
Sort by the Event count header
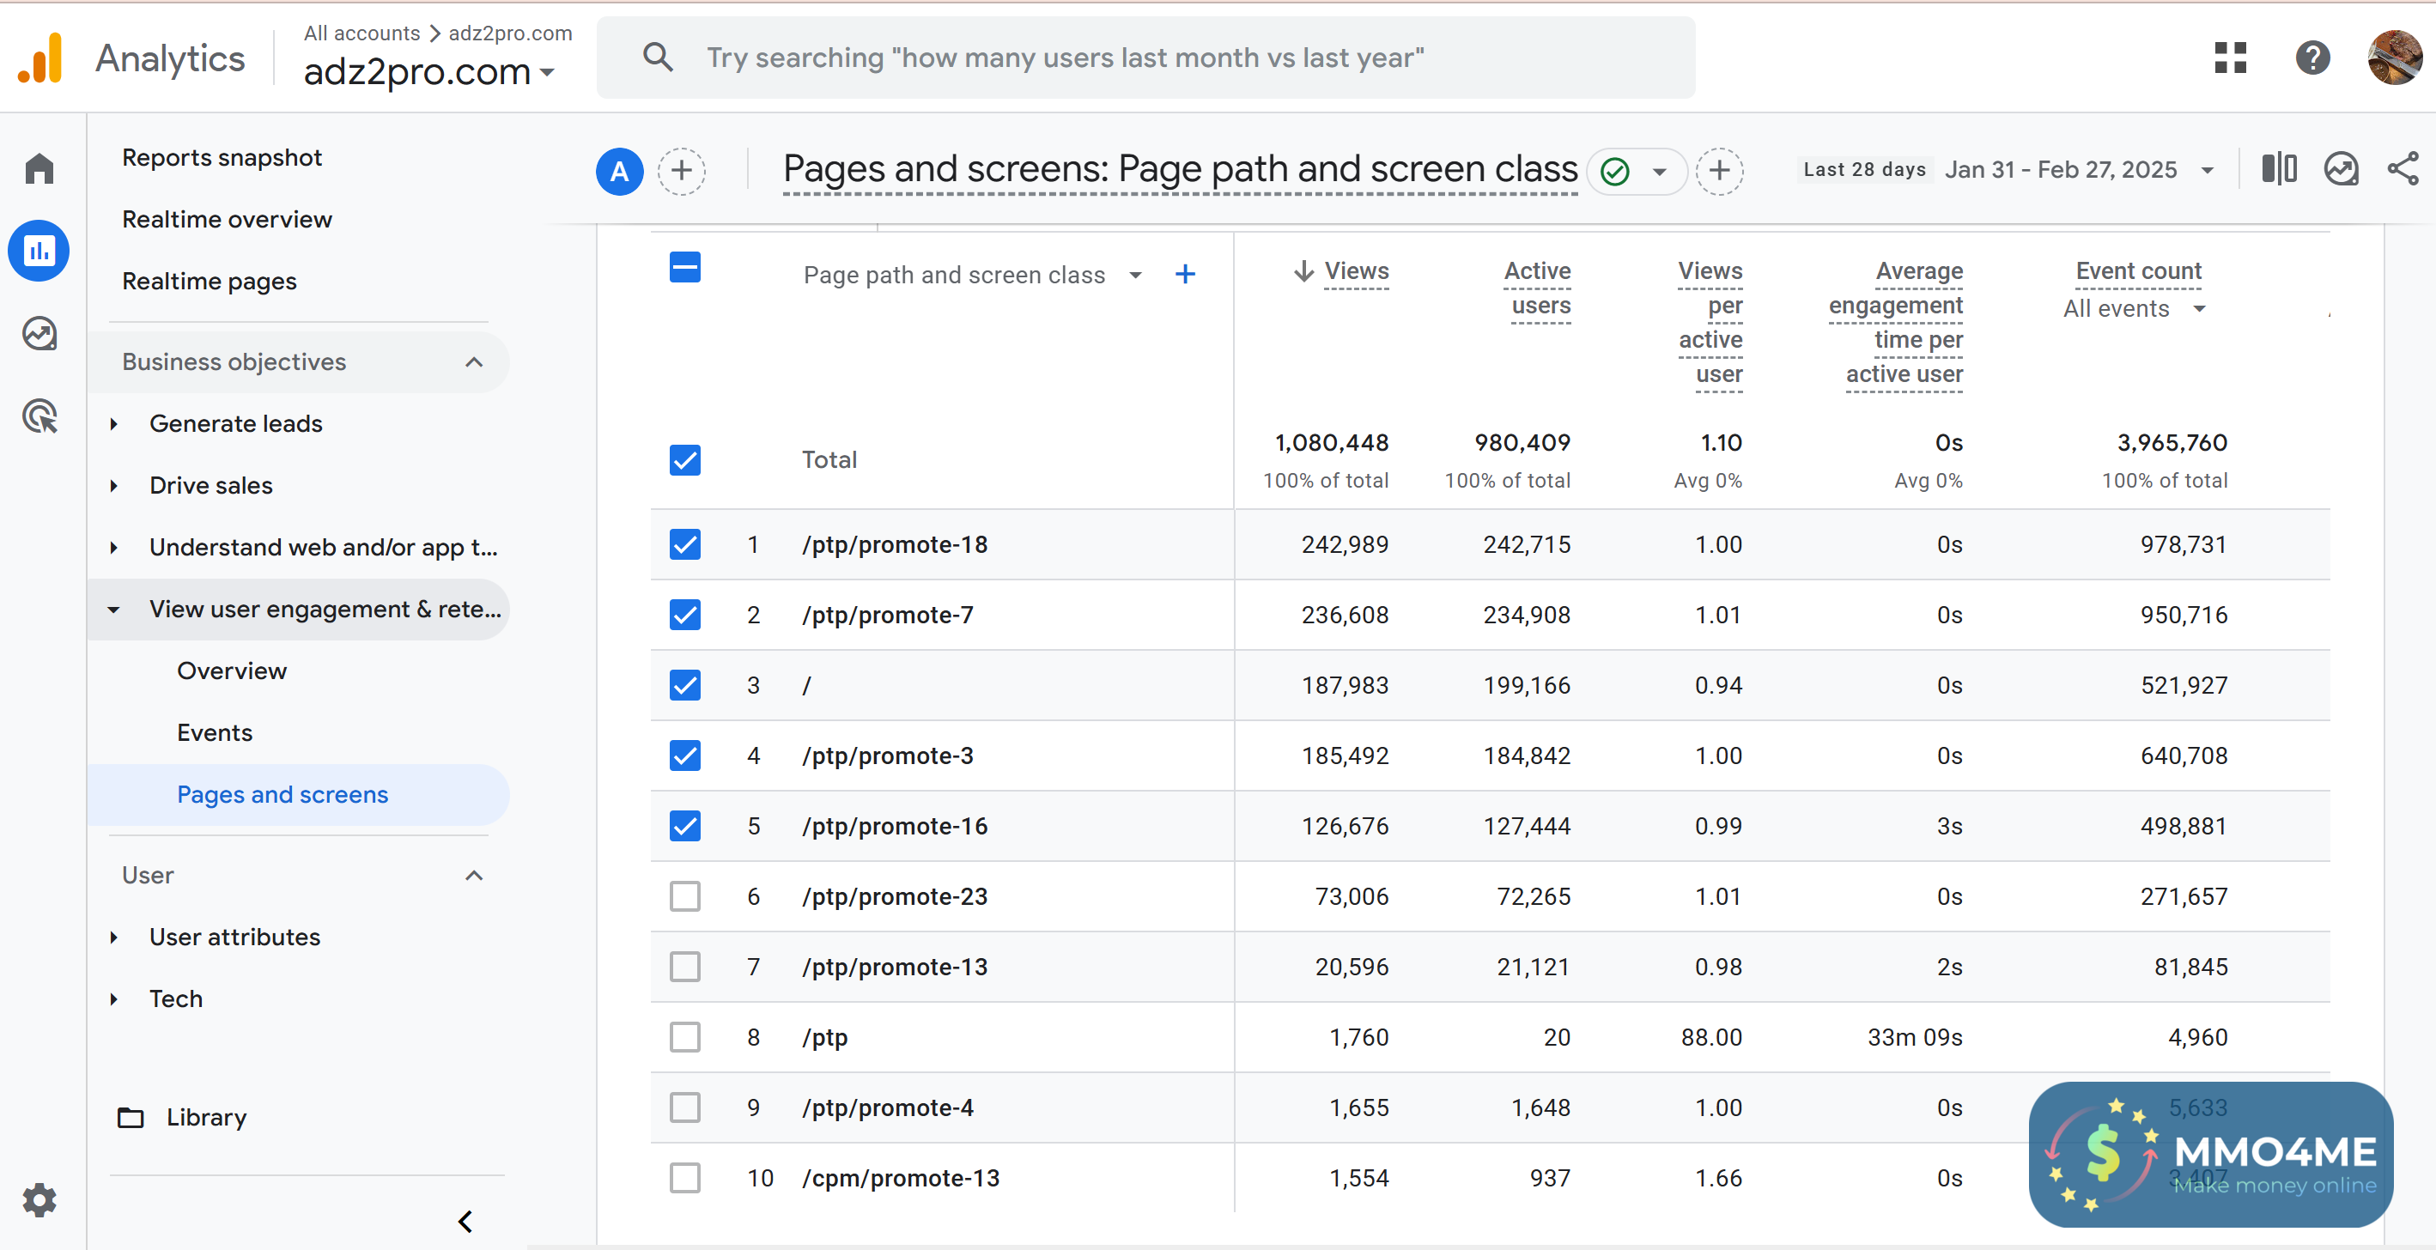click(2138, 271)
